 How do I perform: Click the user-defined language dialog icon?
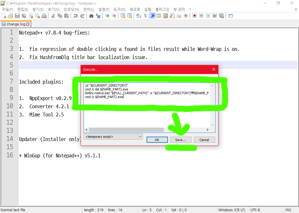159,16
